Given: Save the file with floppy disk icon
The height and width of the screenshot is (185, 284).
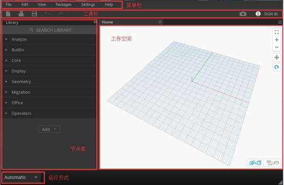Looking at the screenshot, I should (x=34, y=14).
